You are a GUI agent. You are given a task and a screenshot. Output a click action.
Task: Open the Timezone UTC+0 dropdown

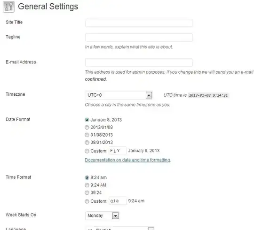pos(119,95)
